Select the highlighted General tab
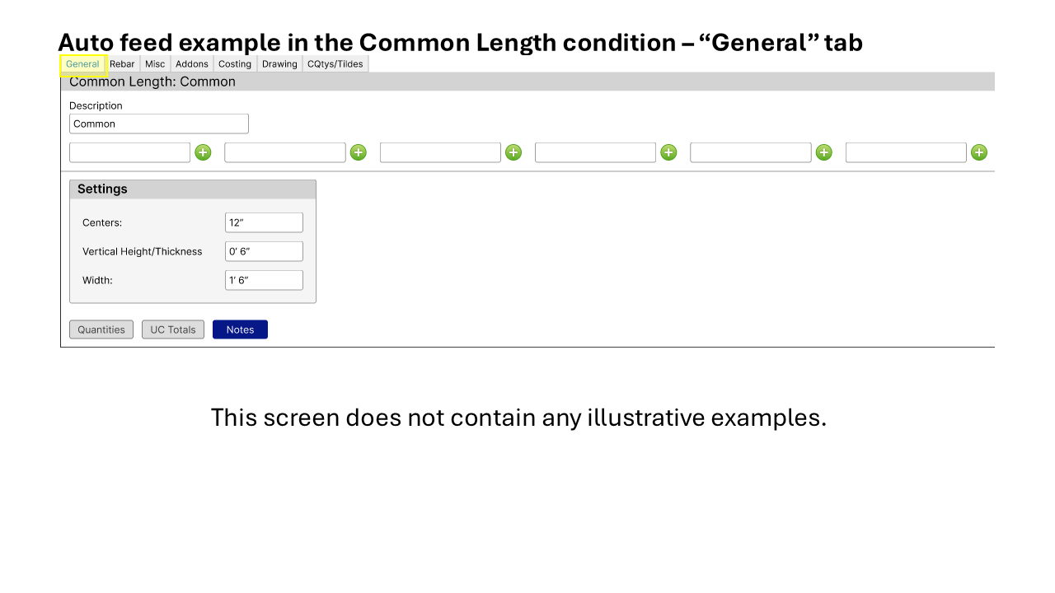This screenshot has width=1055, height=593. click(x=82, y=64)
